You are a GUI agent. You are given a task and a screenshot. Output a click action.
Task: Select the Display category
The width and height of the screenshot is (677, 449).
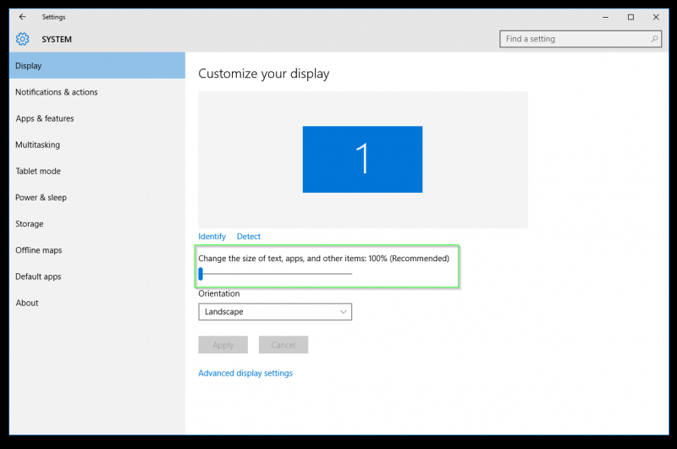pos(97,66)
